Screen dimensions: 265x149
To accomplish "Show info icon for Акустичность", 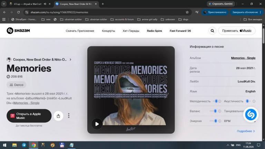I will tap(254, 101).
